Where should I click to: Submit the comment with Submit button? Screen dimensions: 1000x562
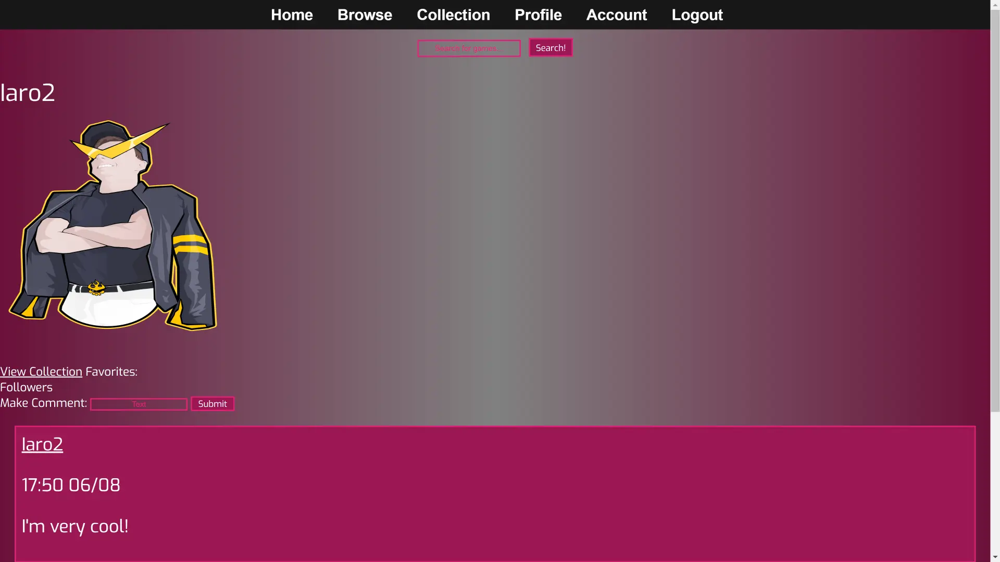[x=213, y=404]
